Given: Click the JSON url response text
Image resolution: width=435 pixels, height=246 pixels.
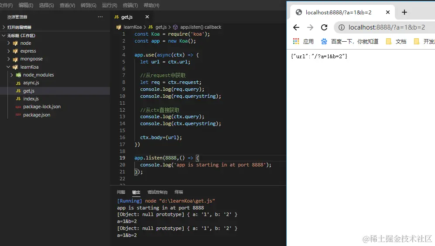Looking at the screenshot, I should point(319,57).
